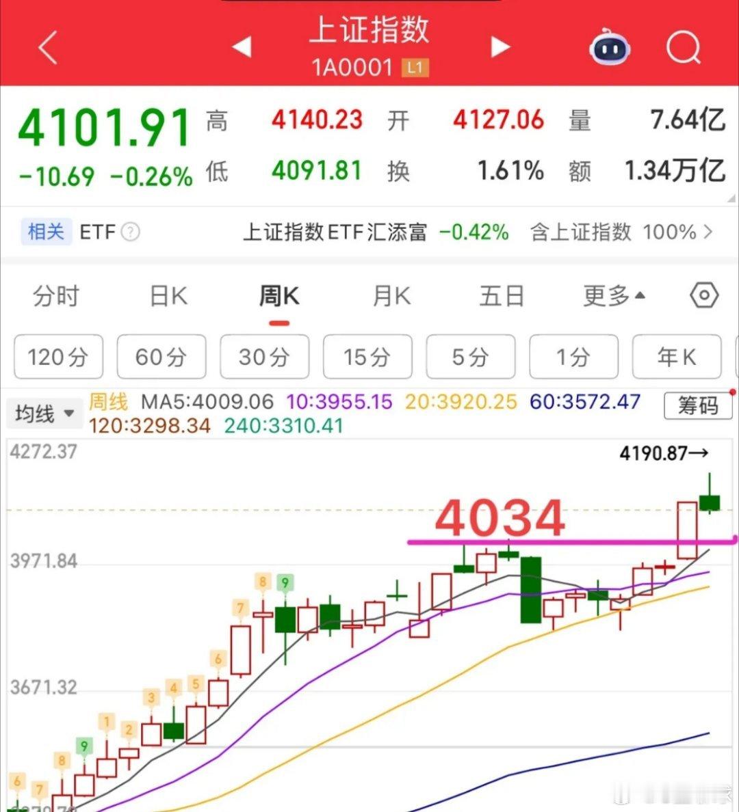Tap the ETF change -0.42%

point(474,232)
